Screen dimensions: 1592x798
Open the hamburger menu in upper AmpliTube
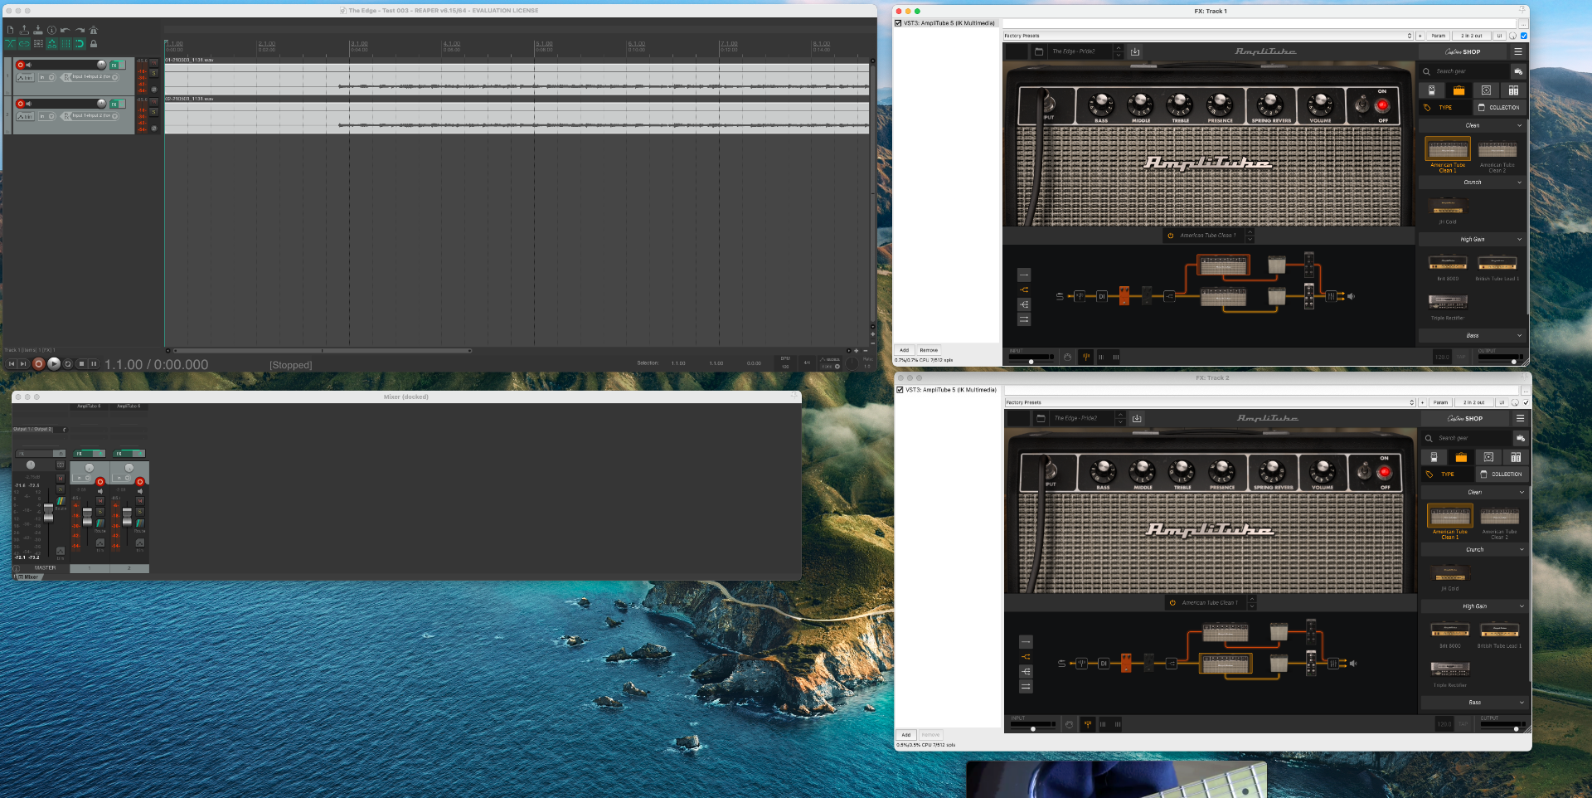click(1518, 51)
